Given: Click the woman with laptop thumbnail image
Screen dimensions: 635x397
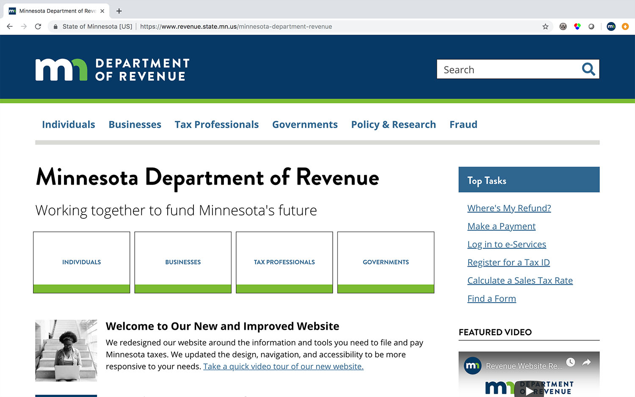Looking at the screenshot, I should pyautogui.click(x=66, y=350).
